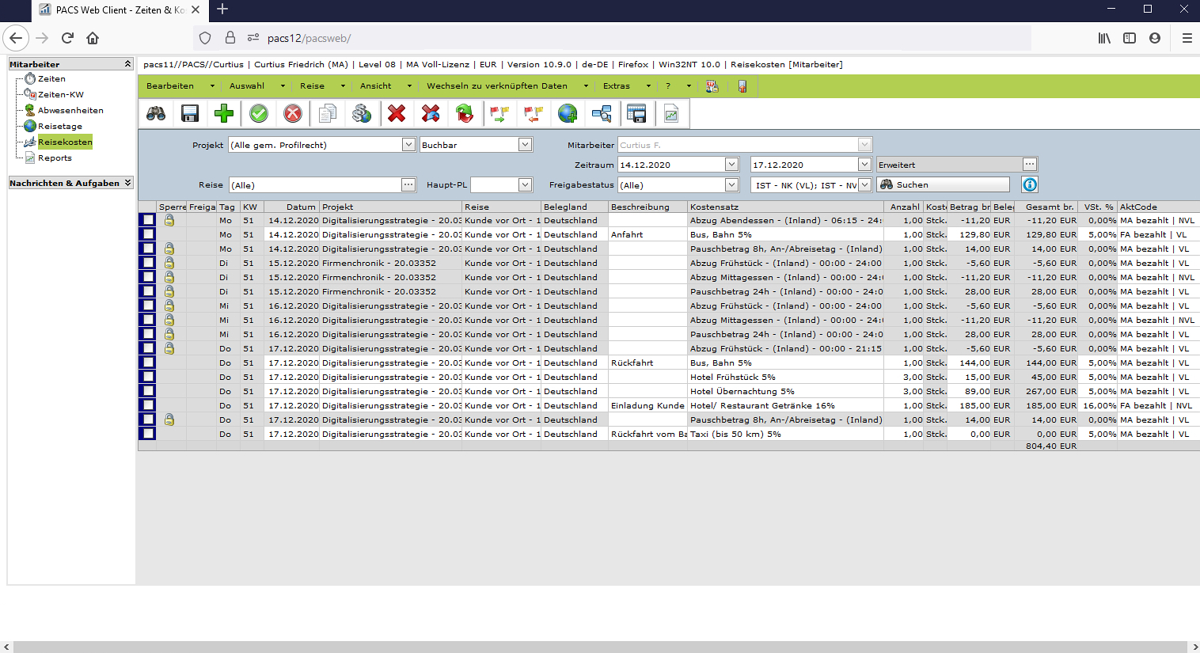Image resolution: width=1200 pixels, height=653 pixels.
Task: Tick the checkbox of the first Hotel Frühstück row
Action: (147, 377)
